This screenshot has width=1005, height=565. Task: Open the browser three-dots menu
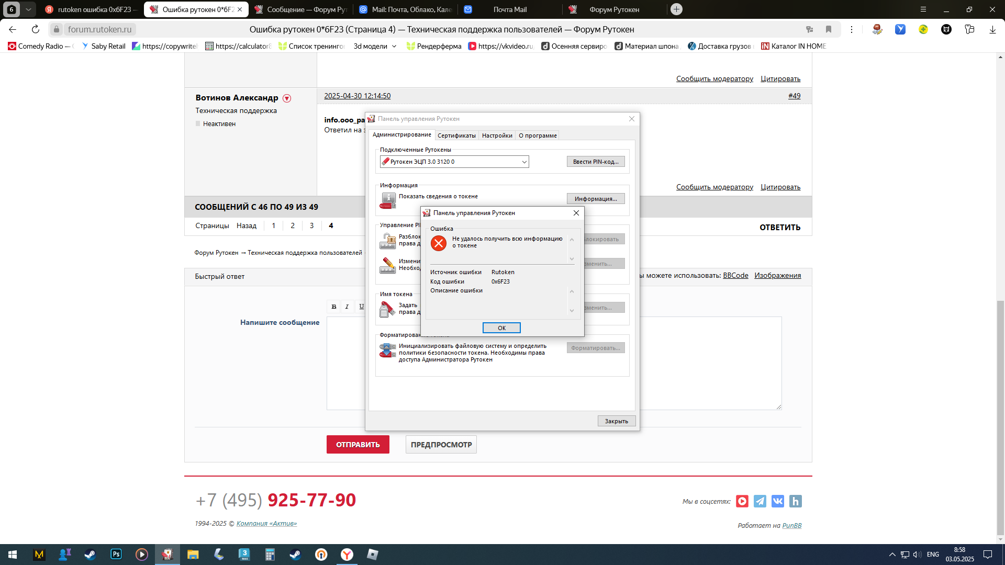(852, 29)
